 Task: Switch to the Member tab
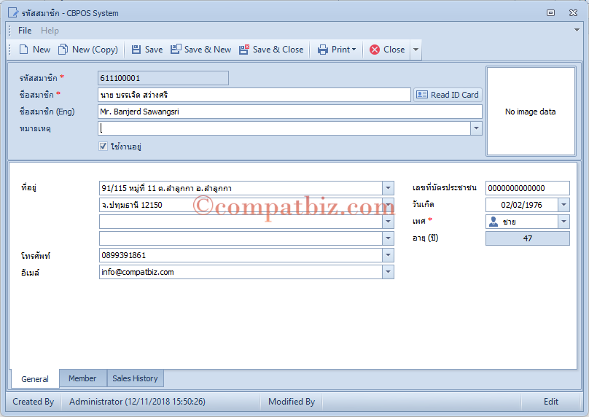click(x=82, y=378)
